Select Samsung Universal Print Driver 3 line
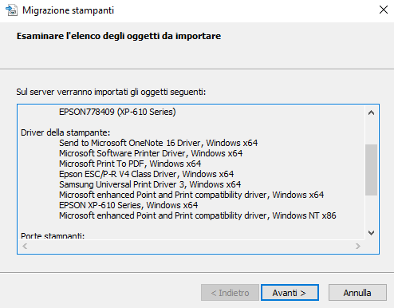 click(150, 184)
